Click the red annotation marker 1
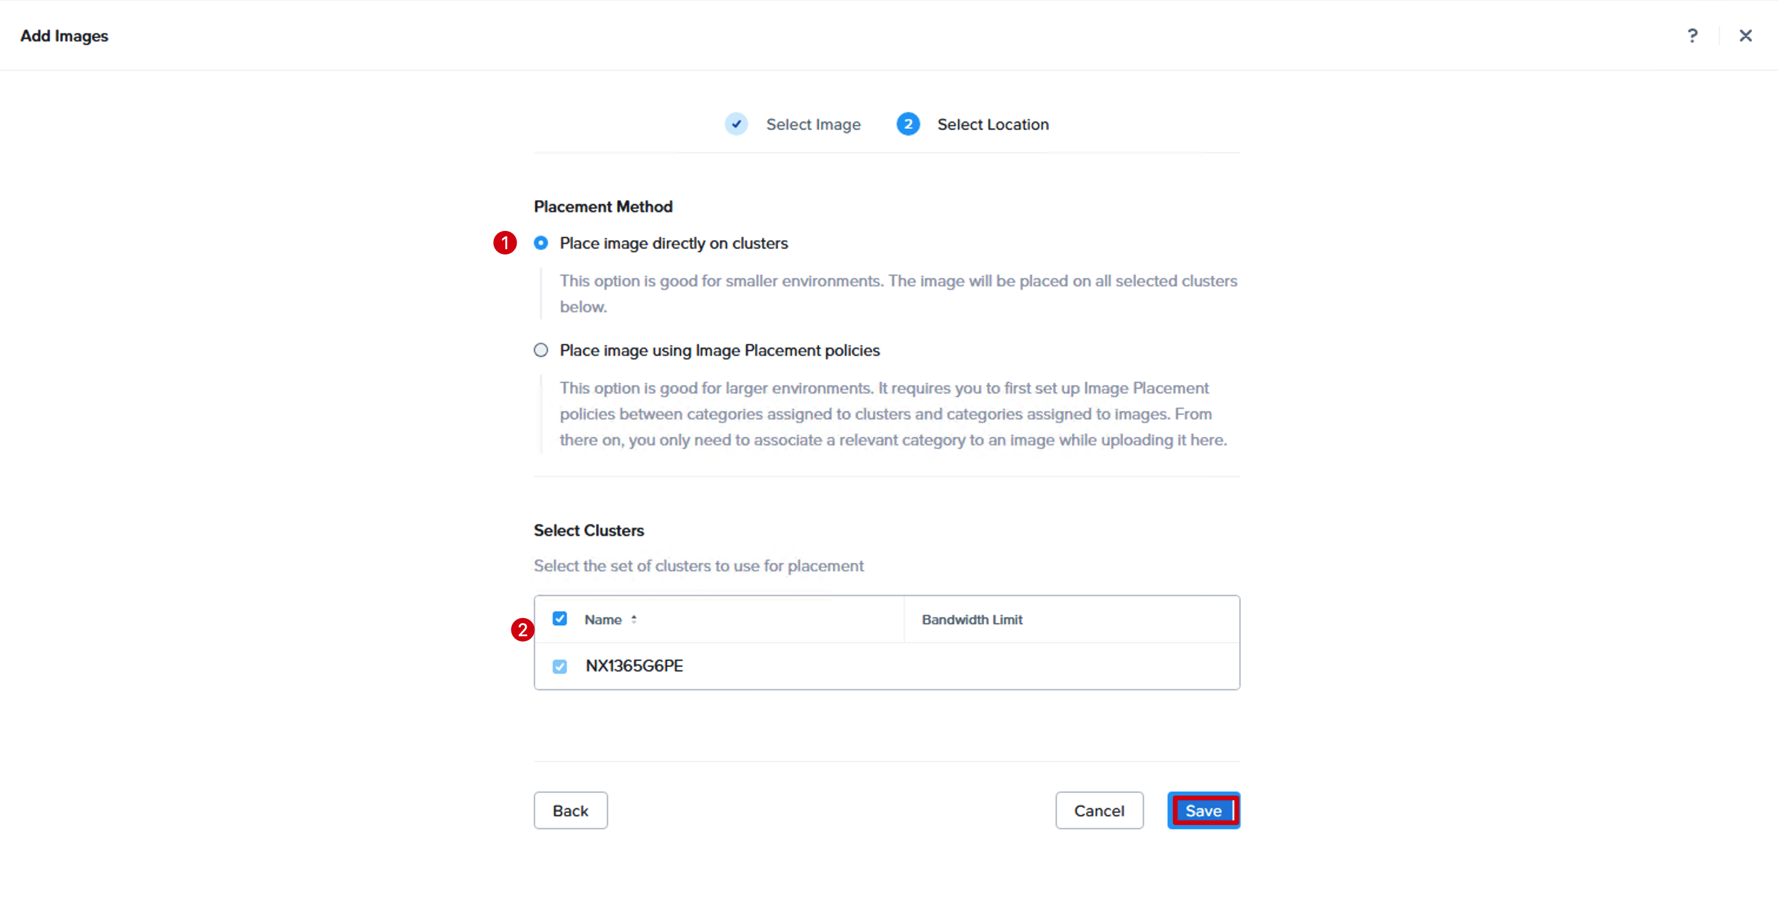Screen dimensions: 1778x919 click(x=504, y=243)
